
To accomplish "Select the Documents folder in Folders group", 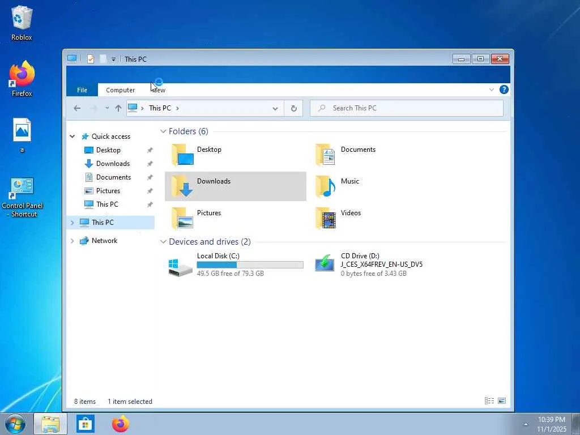I will (x=379, y=155).
